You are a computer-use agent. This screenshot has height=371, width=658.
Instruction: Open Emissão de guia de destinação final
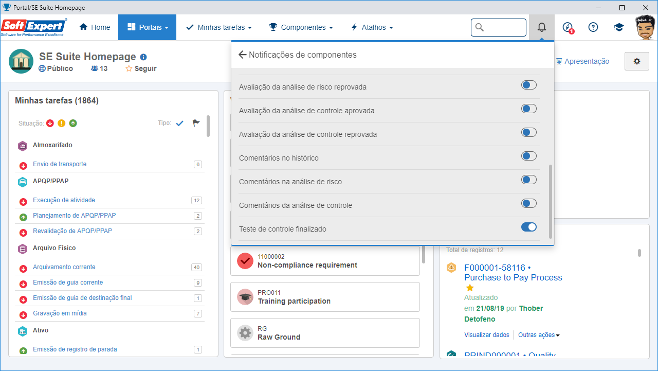click(82, 298)
